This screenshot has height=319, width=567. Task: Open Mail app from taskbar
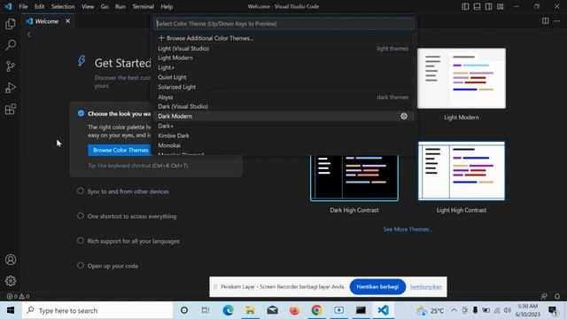coord(272,310)
